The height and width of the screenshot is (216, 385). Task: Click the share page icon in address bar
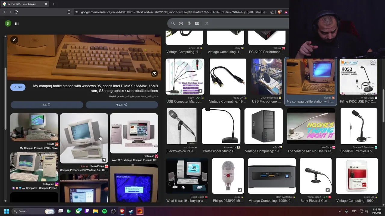coord(272,12)
